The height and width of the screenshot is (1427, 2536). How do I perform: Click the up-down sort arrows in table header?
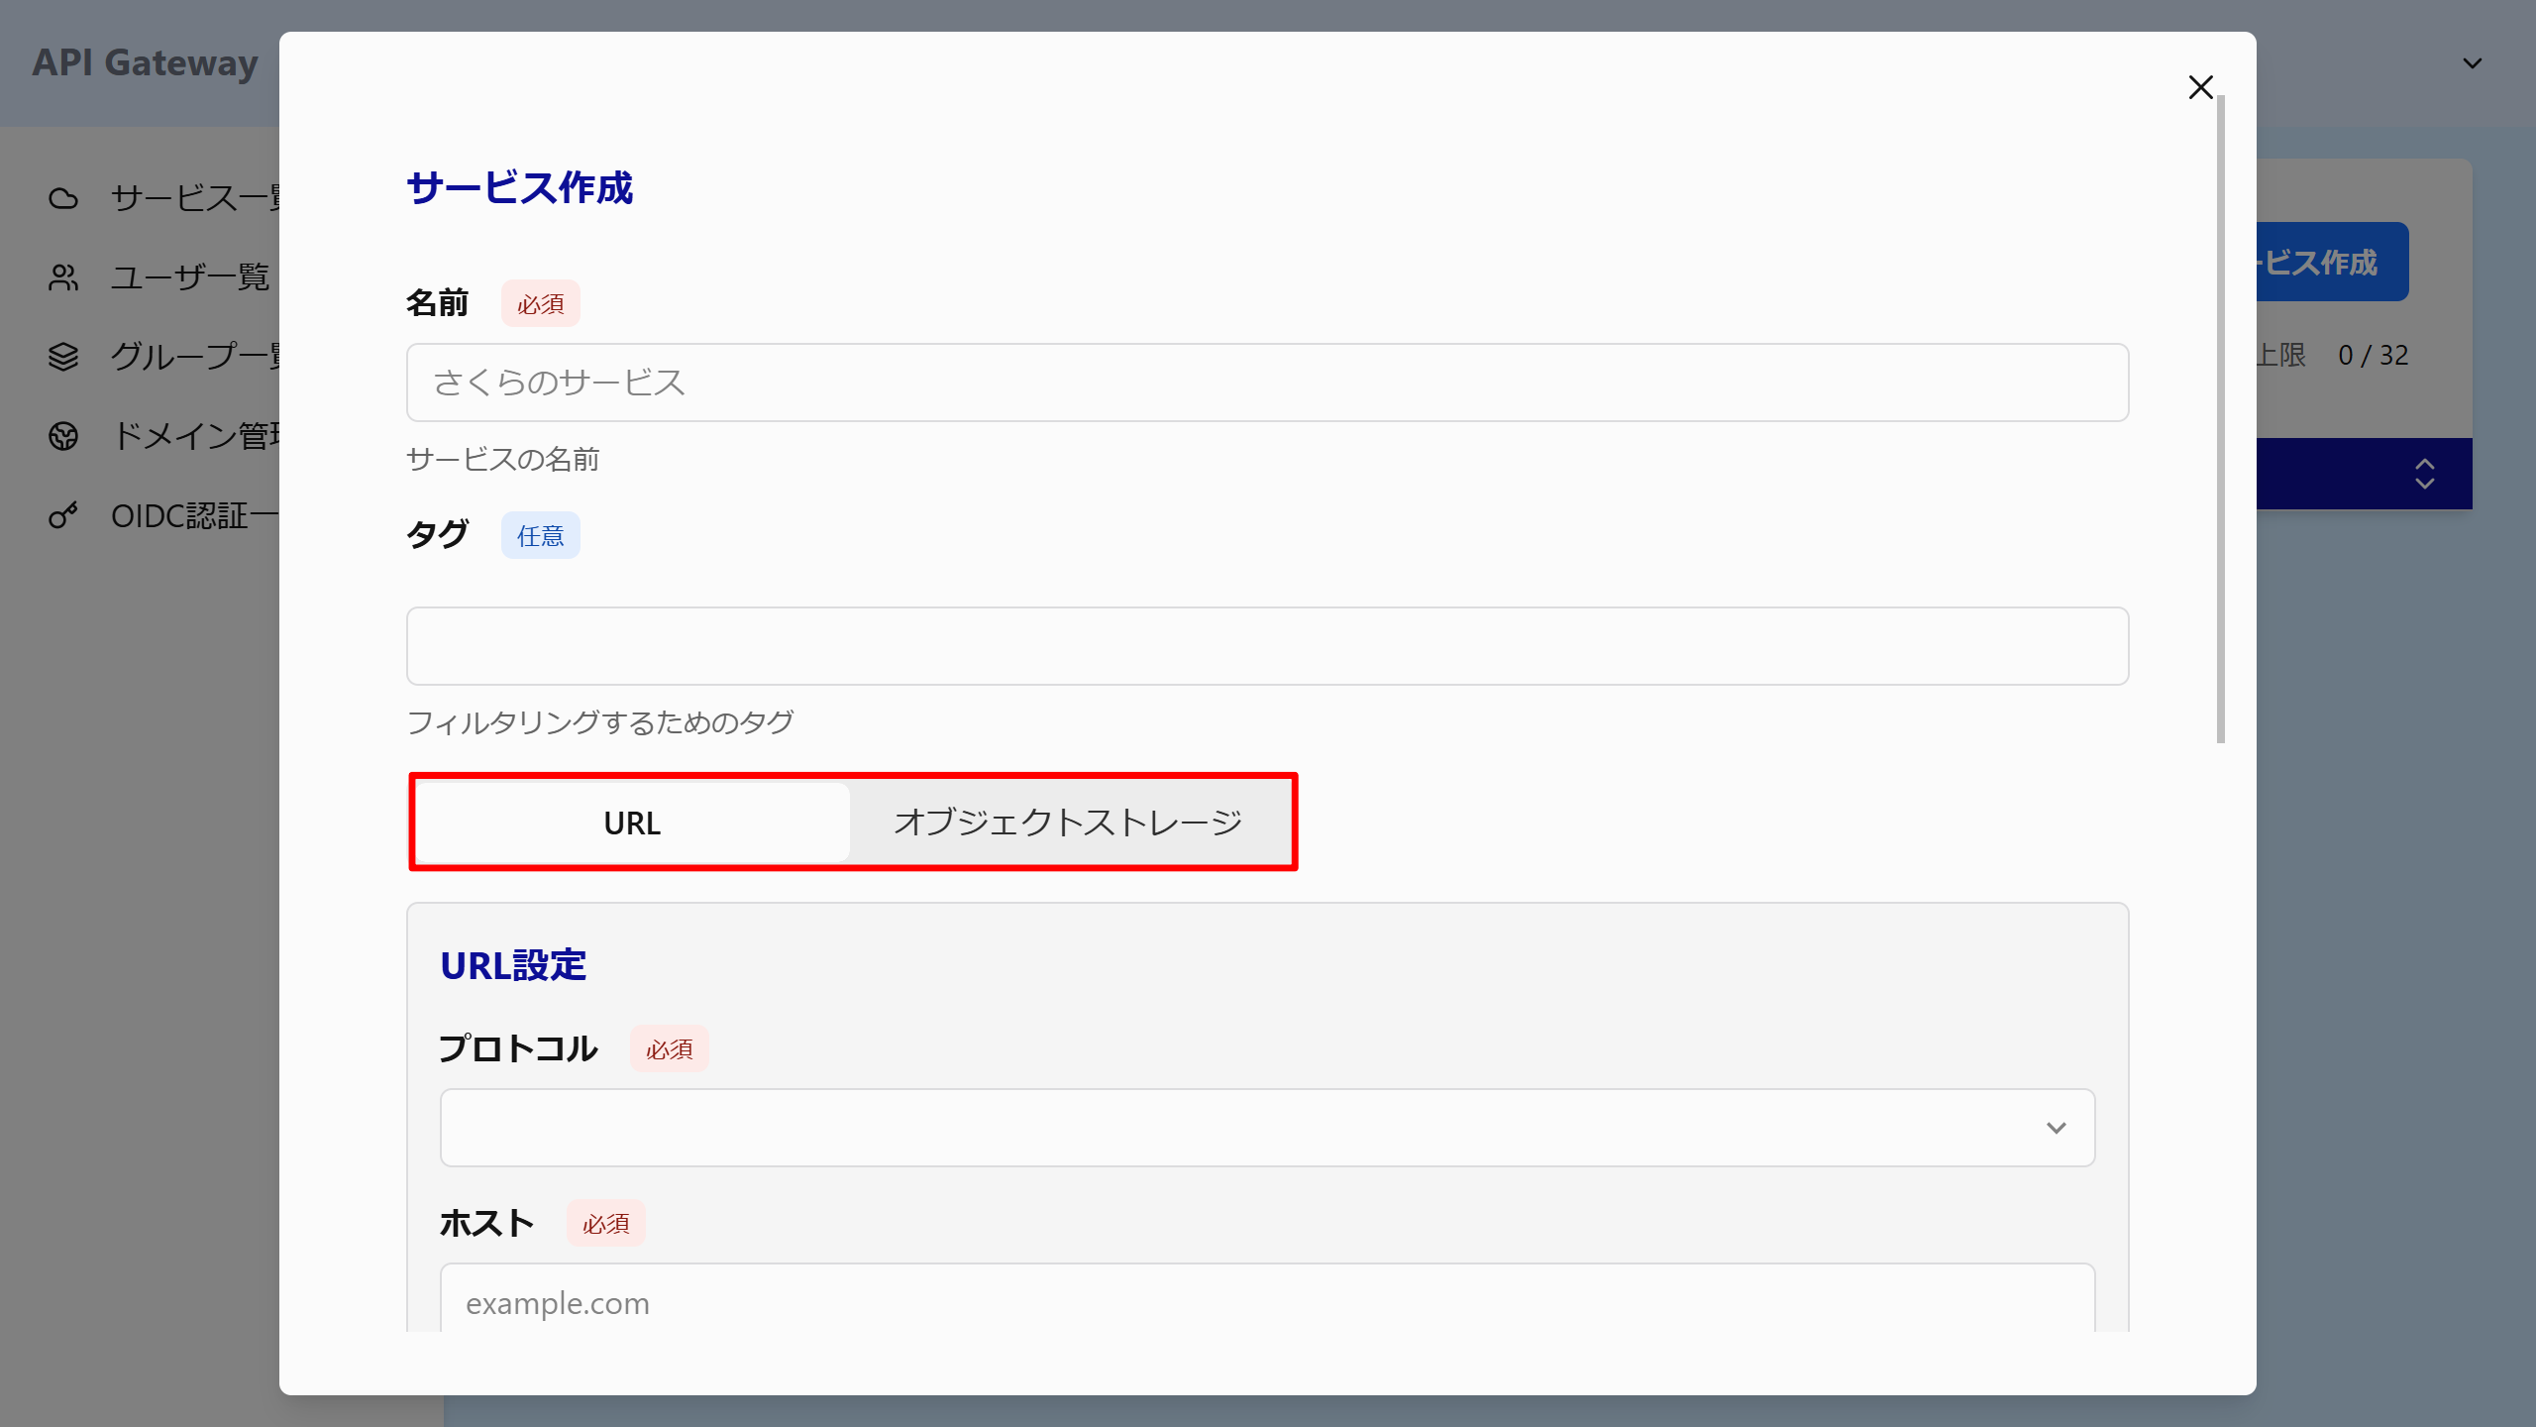coord(2424,474)
